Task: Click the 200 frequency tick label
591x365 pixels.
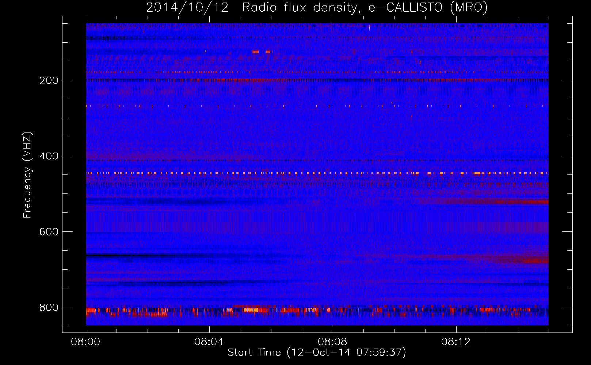Action: coord(49,80)
